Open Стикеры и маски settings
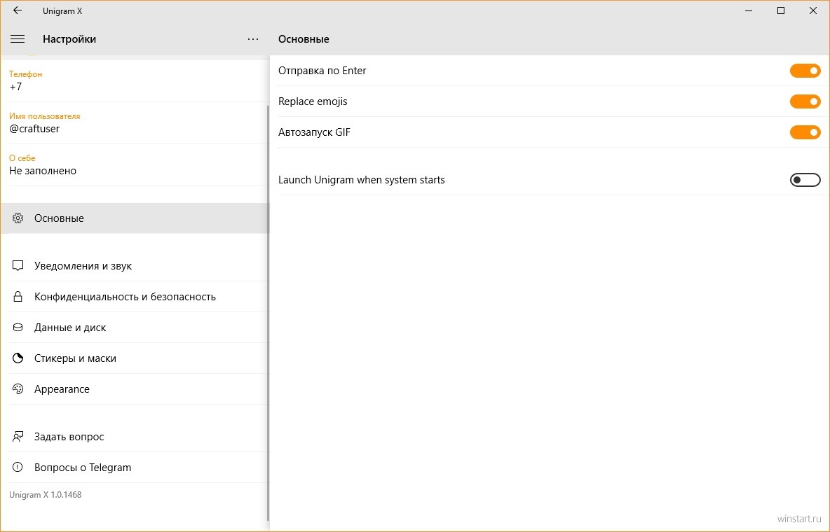Viewport: 830px width, 532px height. pyautogui.click(x=135, y=358)
